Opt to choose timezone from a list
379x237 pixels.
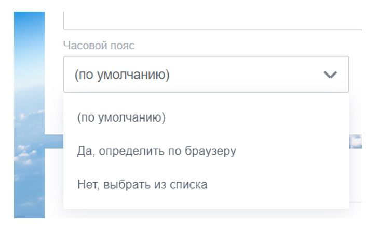coord(142,184)
